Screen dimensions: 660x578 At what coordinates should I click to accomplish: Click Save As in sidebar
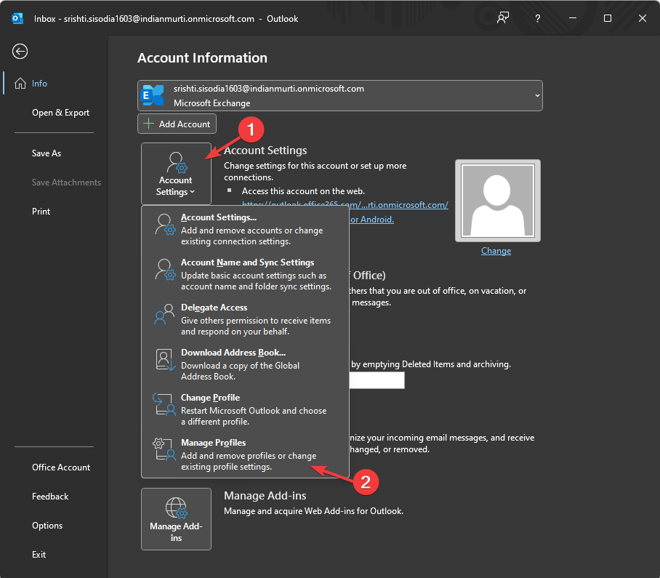[47, 153]
